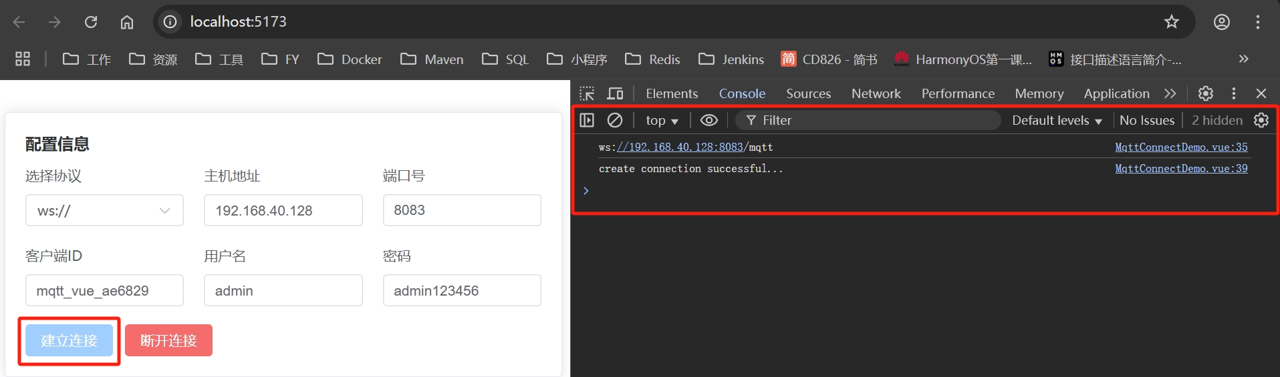Show more DevTools tabs
This screenshot has width=1280, height=377.
click(1170, 93)
